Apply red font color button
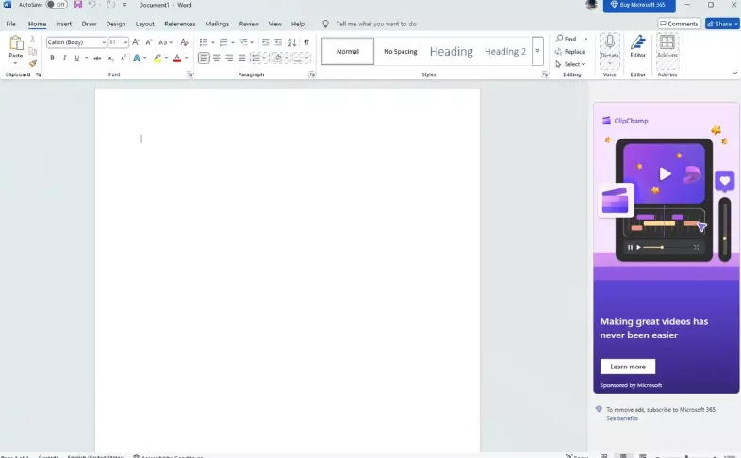This screenshot has width=741, height=458. (177, 58)
